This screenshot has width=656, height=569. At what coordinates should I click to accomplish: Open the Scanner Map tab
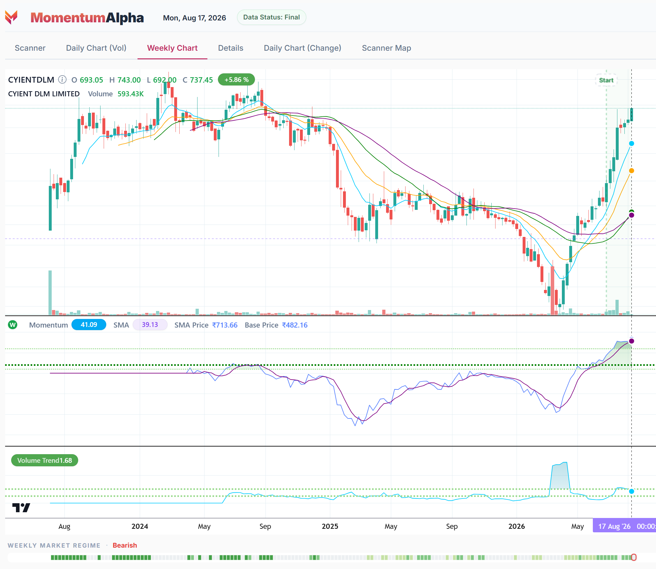tap(386, 48)
